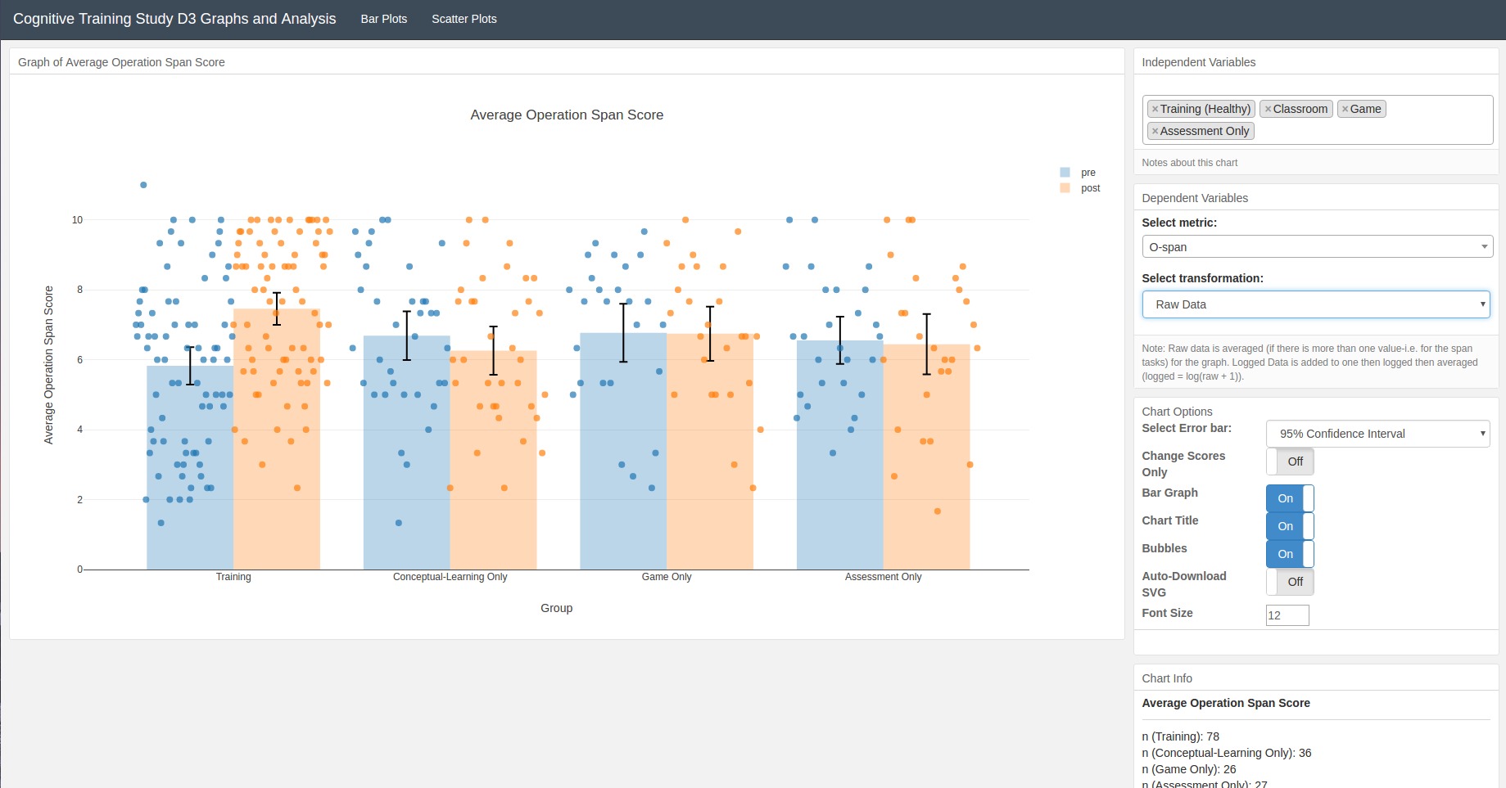Remove the Classroom tag via its x
The image size is (1506, 788).
tap(1268, 109)
